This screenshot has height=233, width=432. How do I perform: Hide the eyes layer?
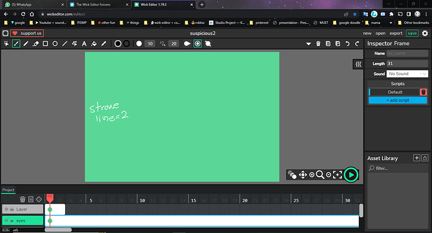pyautogui.click(x=7, y=220)
